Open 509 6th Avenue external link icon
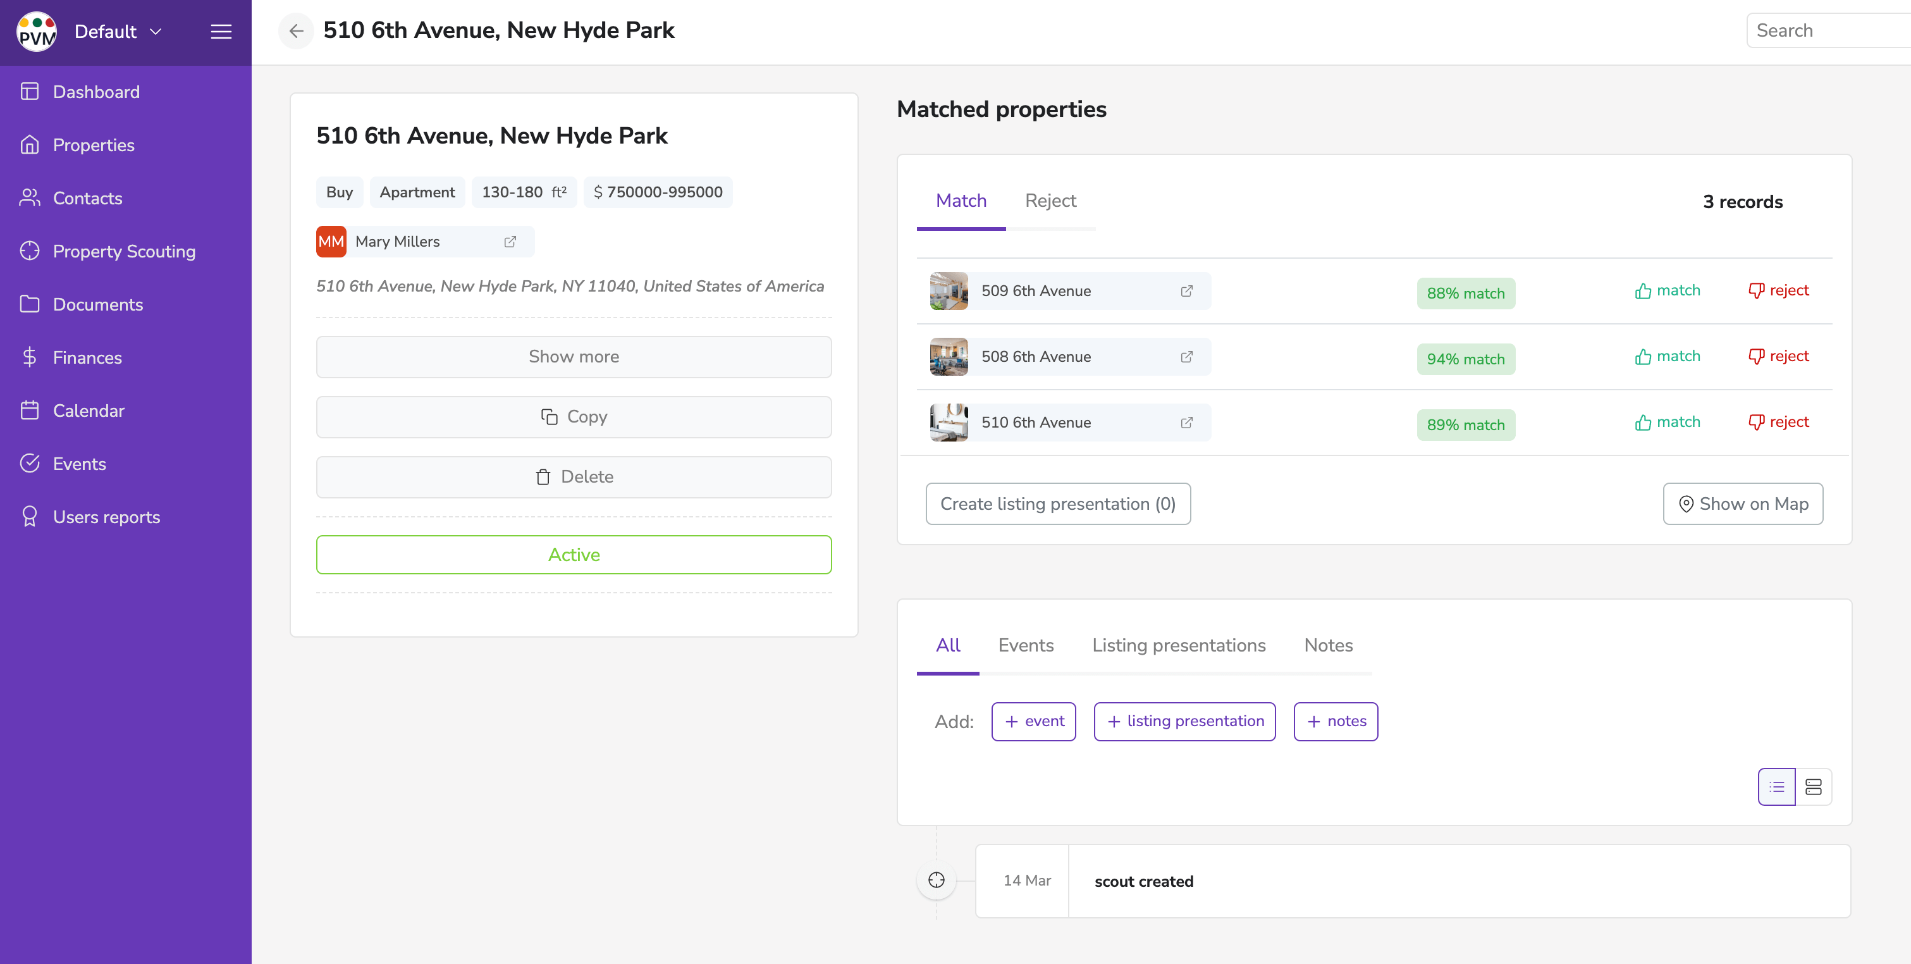Viewport: 1911px width, 964px height. coord(1186,290)
